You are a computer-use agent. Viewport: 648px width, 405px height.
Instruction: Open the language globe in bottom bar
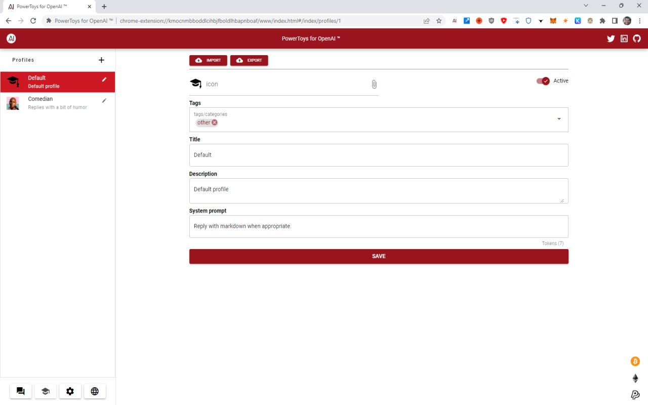(95, 391)
